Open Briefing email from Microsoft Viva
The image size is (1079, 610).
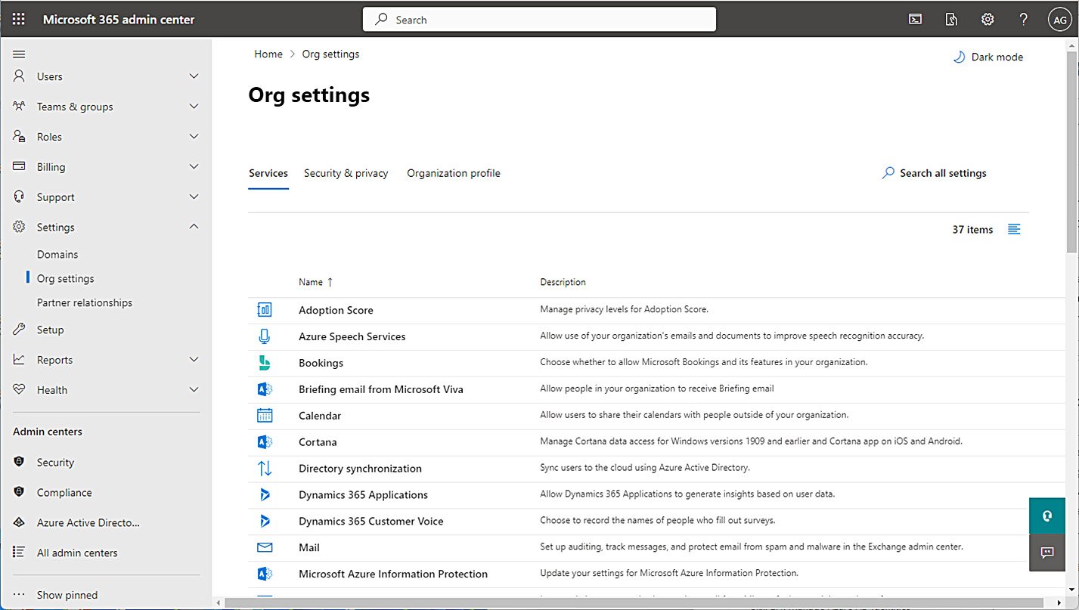(x=381, y=389)
